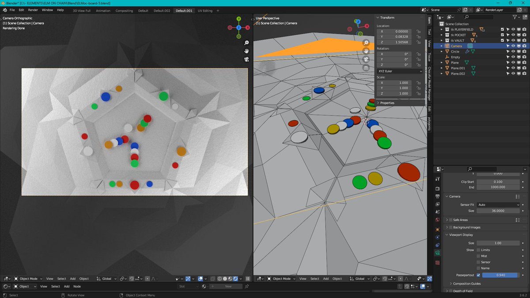Click the pan hand icon in camera viewport
Viewport: 530px width, 298px height.
247,51
